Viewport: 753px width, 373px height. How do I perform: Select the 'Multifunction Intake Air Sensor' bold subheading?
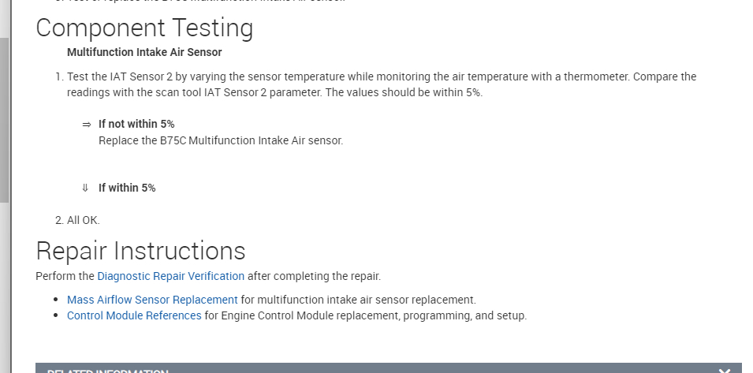[144, 53]
